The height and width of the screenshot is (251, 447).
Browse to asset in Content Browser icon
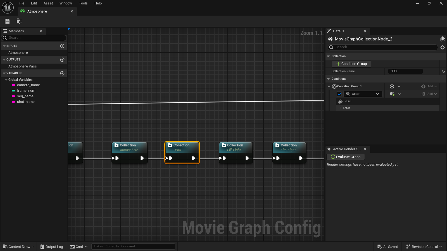[19, 21]
